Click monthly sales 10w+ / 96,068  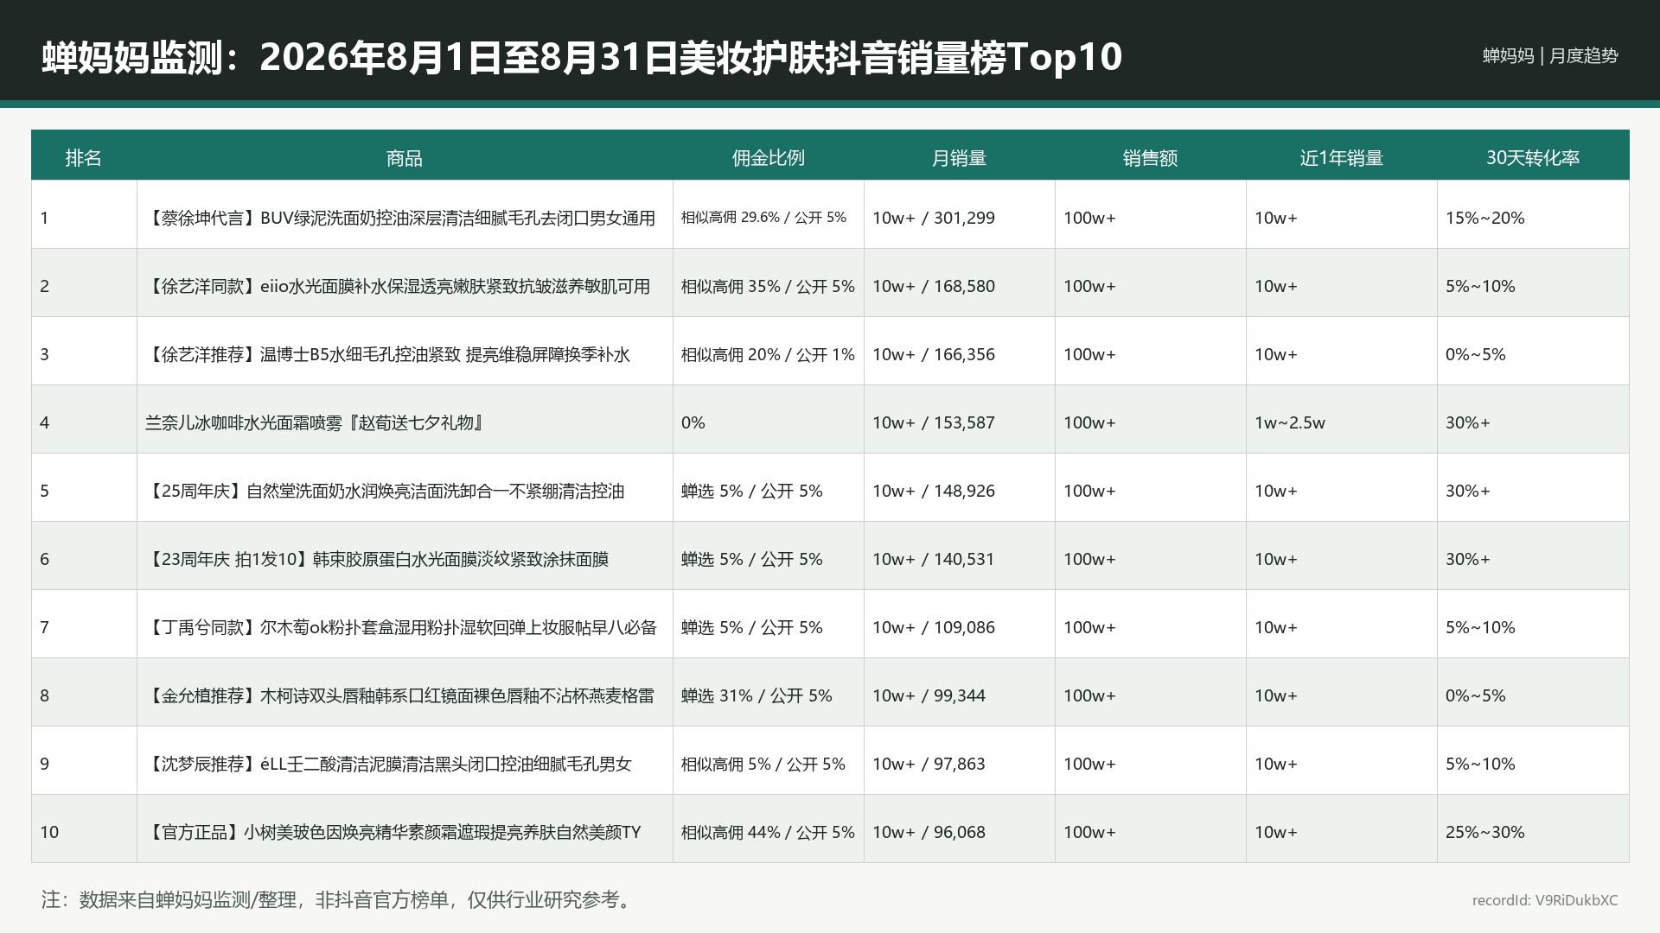pyautogui.click(x=929, y=832)
